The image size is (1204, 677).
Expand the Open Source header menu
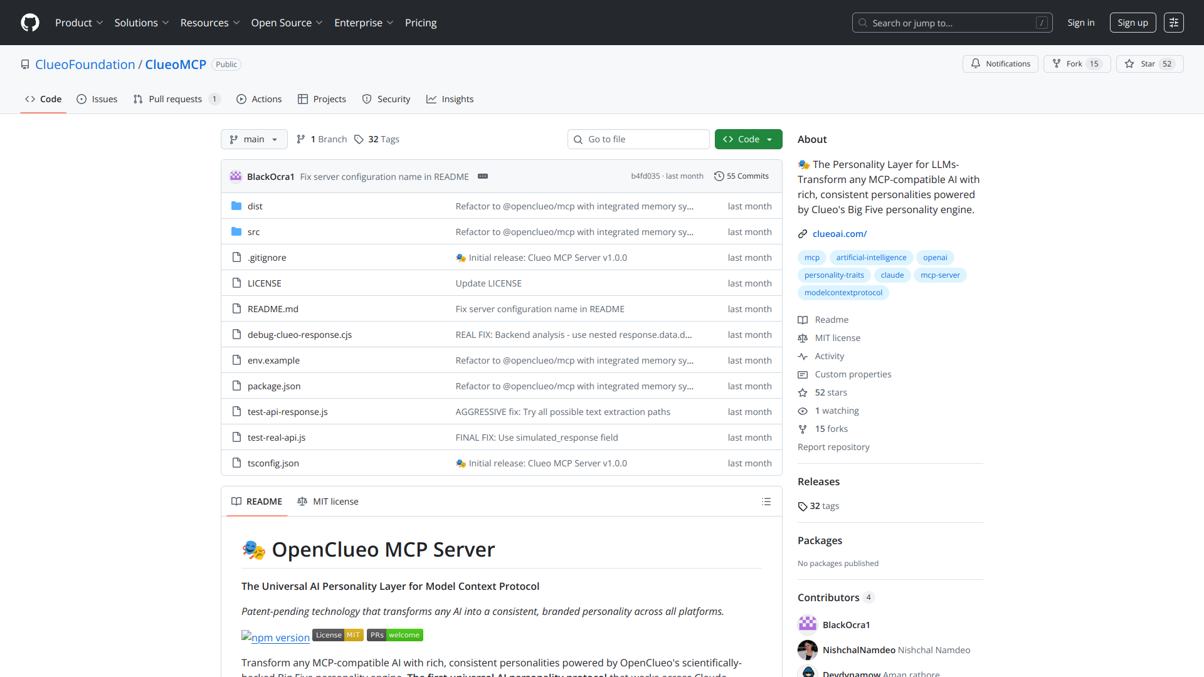click(x=287, y=23)
